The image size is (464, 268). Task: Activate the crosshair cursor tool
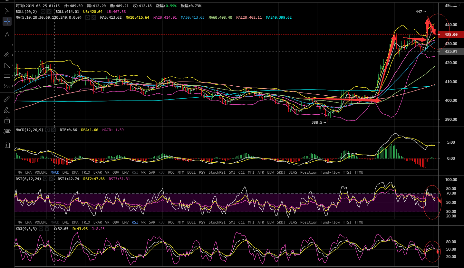click(7, 22)
